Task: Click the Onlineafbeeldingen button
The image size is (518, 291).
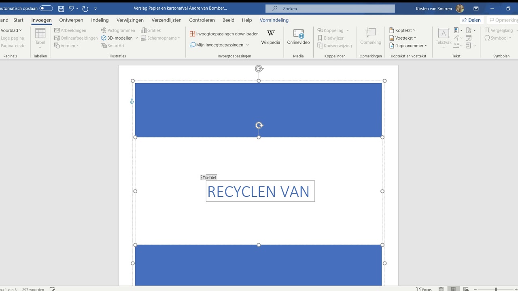Action: coord(76,38)
